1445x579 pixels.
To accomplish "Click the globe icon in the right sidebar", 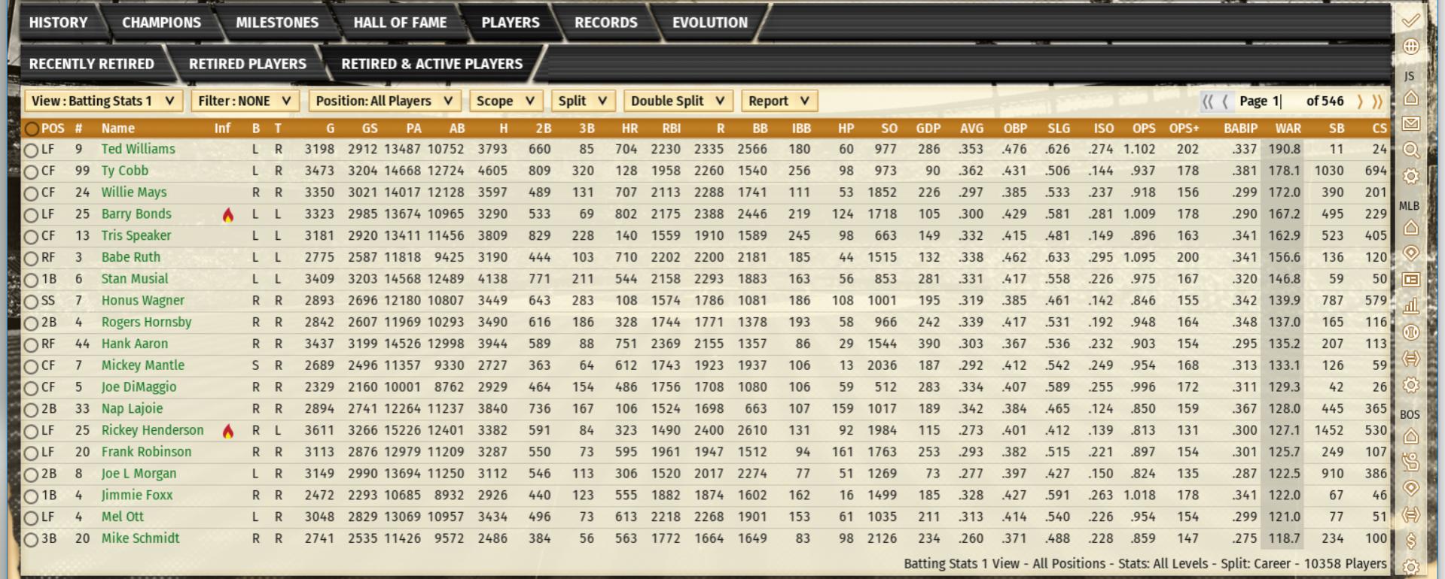I will (1410, 47).
